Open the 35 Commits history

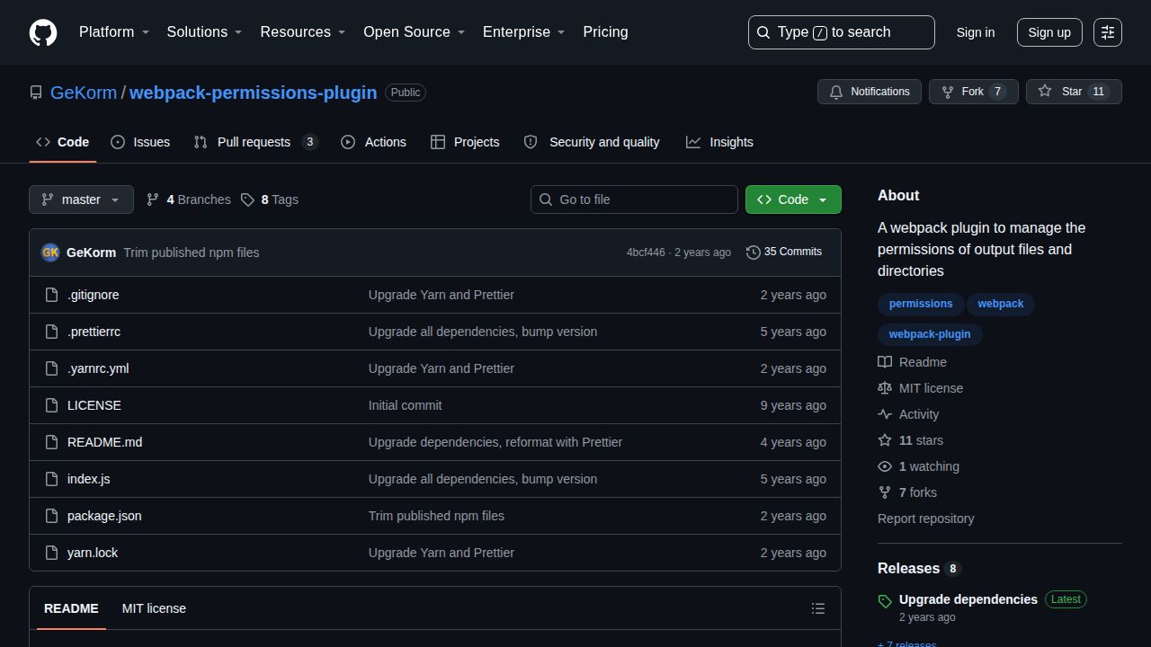point(784,253)
